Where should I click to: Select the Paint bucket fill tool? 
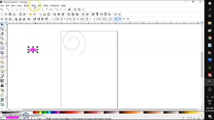2,100
